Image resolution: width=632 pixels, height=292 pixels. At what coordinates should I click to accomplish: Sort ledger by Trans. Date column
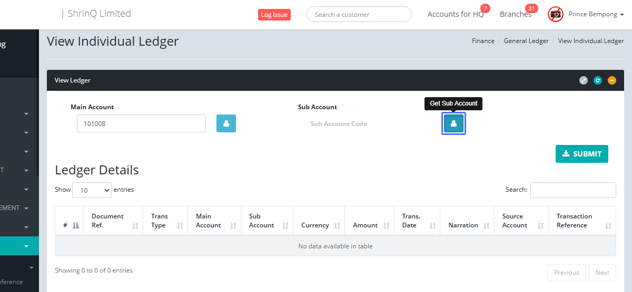click(417, 221)
